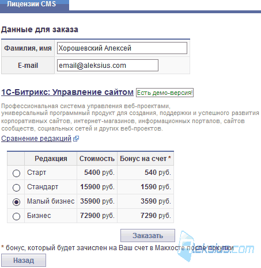Select the Старт edition radio button
This screenshot has height=268, width=261.
pyautogui.click(x=16, y=173)
